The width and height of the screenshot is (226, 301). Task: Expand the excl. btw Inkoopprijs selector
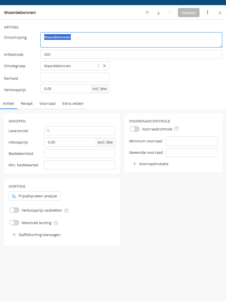(x=105, y=142)
